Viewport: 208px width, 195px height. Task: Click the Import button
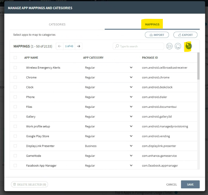(x=157, y=35)
